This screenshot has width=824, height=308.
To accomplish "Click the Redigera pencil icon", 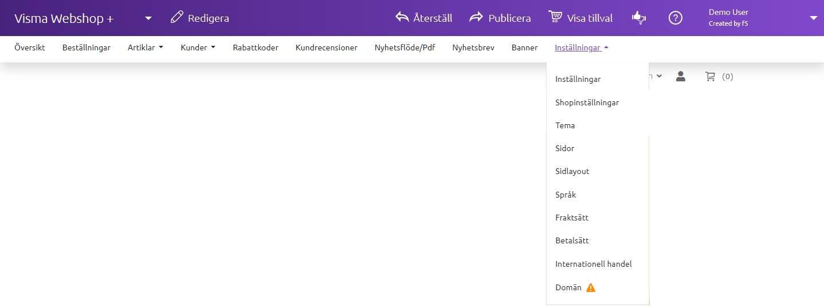I will click(x=177, y=17).
